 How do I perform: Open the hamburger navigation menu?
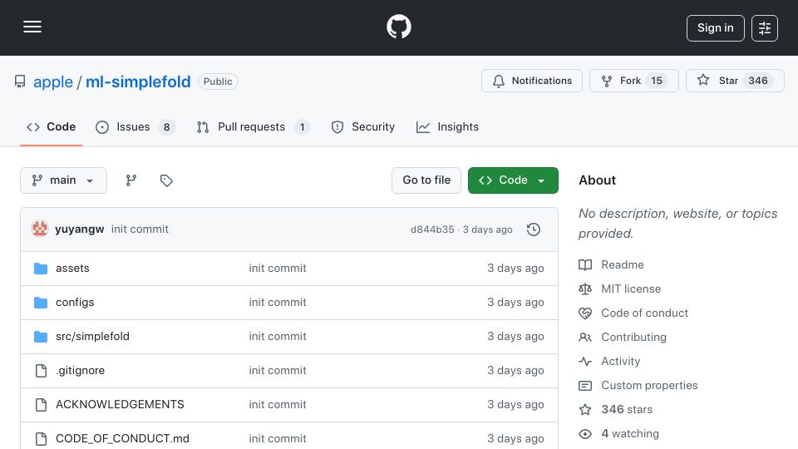32,27
